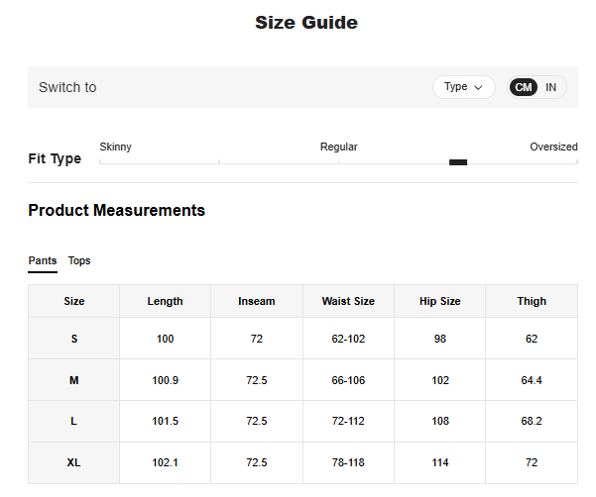Click the Skinny label on fit scale
Image resolution: width=596 pixels, height=497 pixels.
116,147
